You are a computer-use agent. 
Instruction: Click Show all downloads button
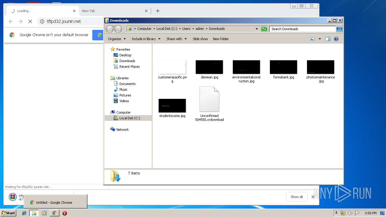click(297, 197)
